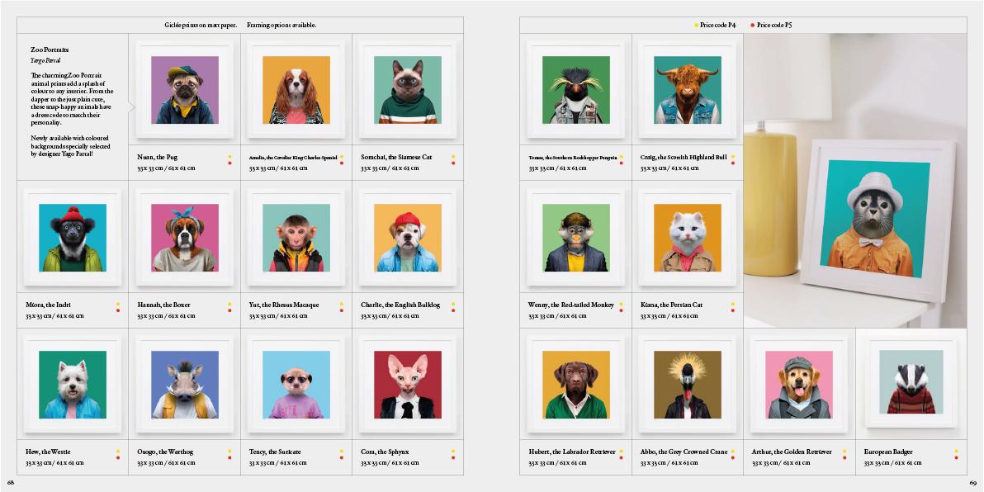Image resolution: width=984 pixels, height=492 pixels.
Task: Select 'Tency, the Suricate' caption
Action: point(275,452)
